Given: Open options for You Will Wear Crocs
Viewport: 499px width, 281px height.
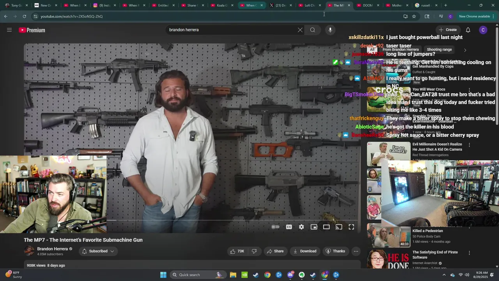Looking at the screenshot, I should click(469, 90).
